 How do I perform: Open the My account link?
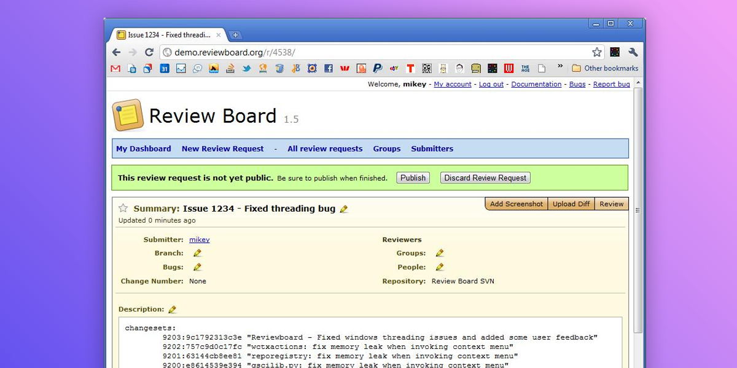[453, 85]
